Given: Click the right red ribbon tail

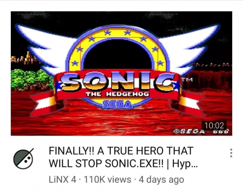Looking at the screenshot, I should (x=190, y=103).
